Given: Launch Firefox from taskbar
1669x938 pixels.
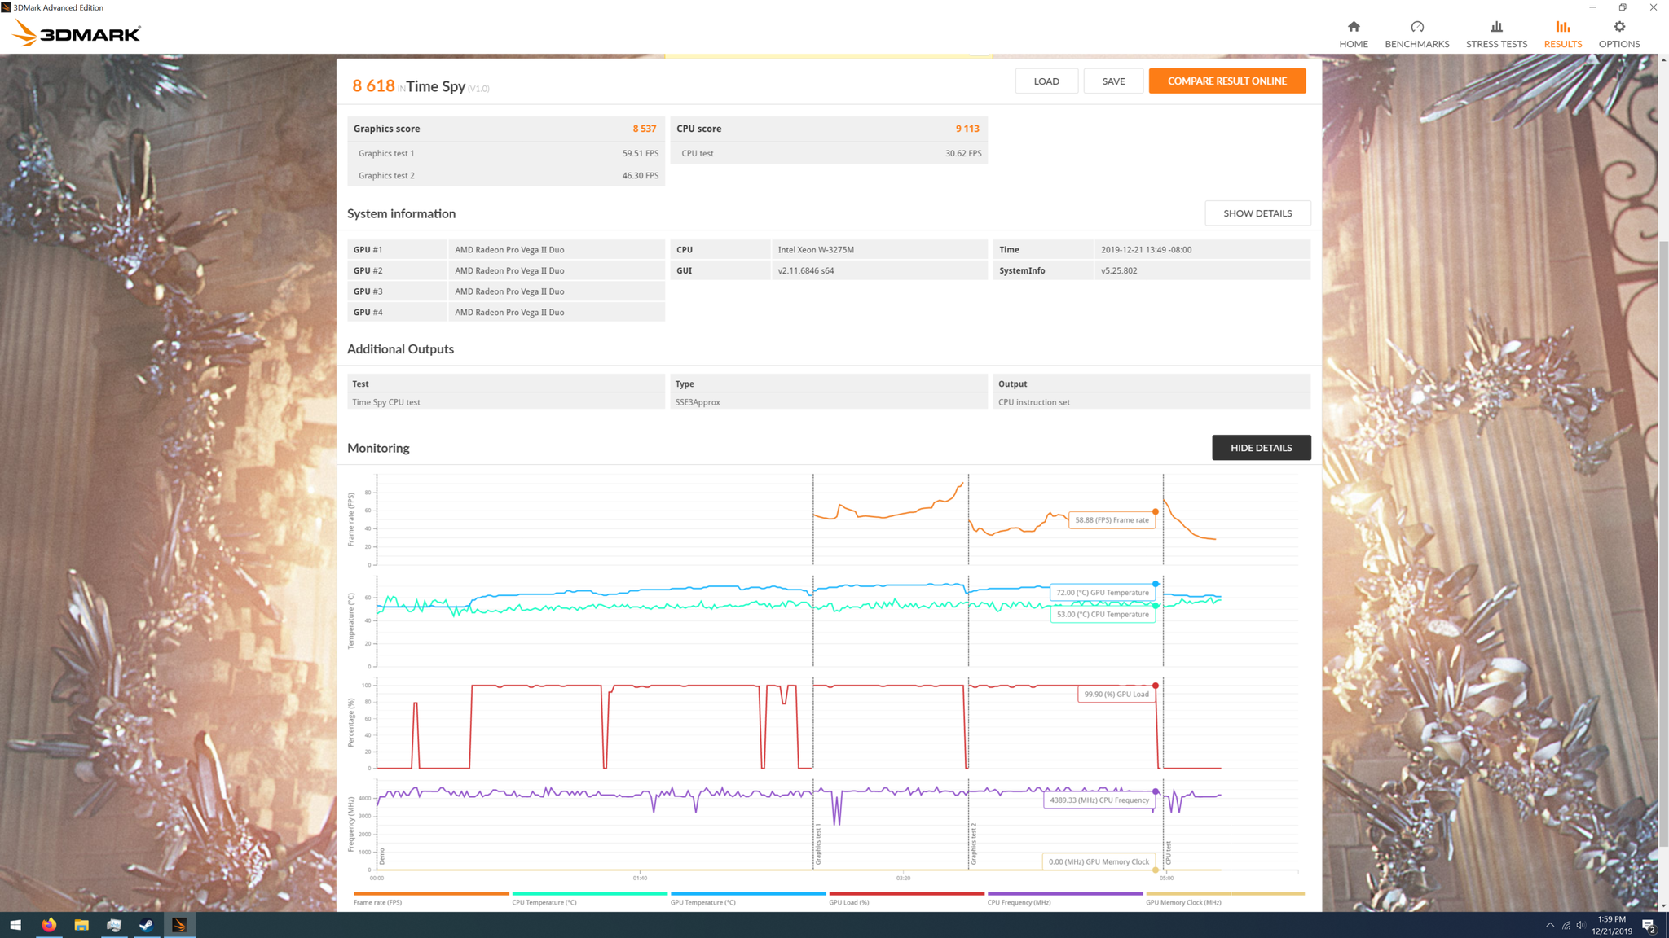Looking at the screenshot, I should (49, 925).
